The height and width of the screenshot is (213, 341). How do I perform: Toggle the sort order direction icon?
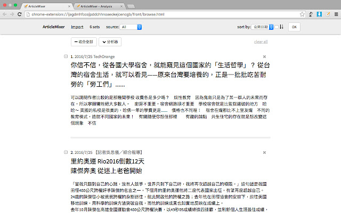[282, 27]
